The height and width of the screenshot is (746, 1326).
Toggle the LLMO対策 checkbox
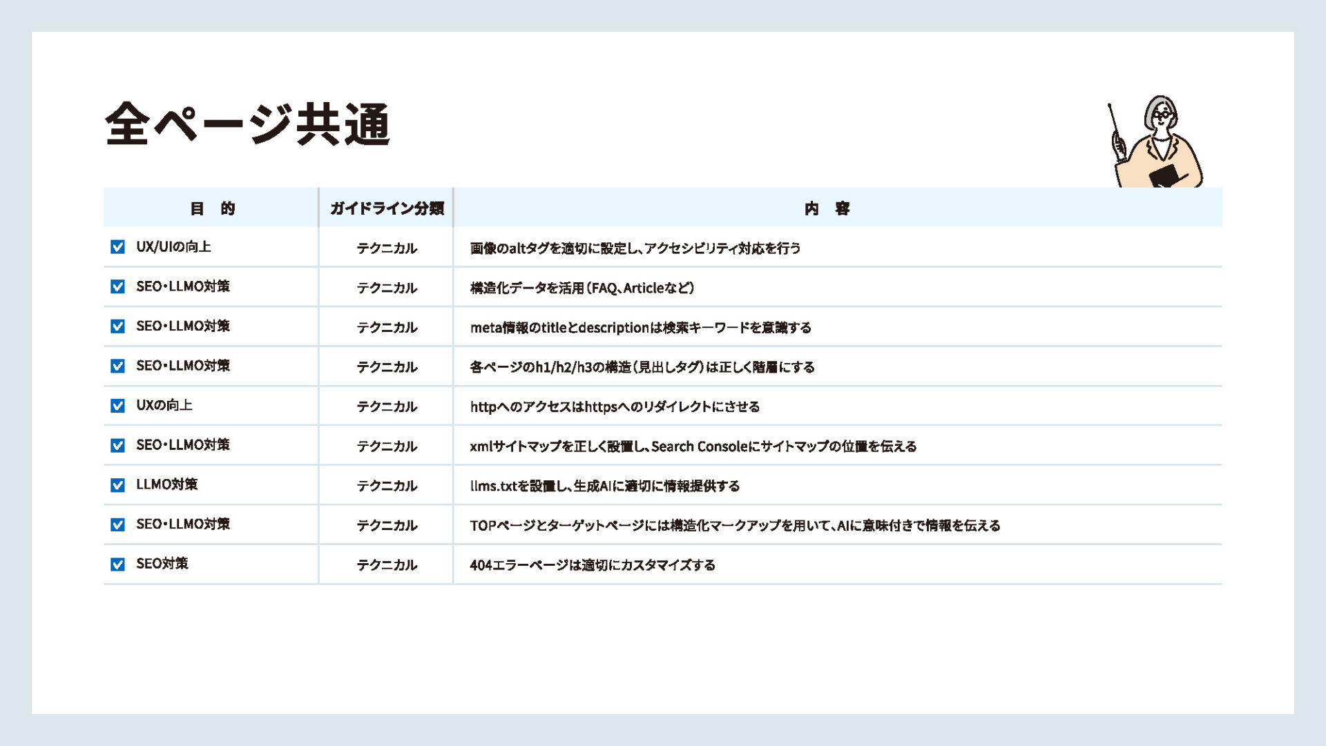pyautogui.click(x=117, y=485)
